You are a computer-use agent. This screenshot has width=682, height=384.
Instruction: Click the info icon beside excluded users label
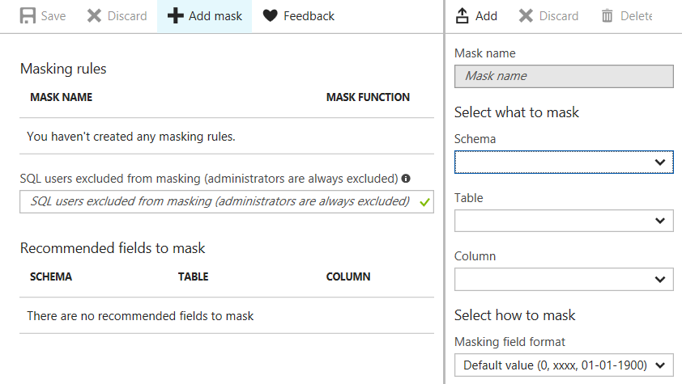point(406,179)
